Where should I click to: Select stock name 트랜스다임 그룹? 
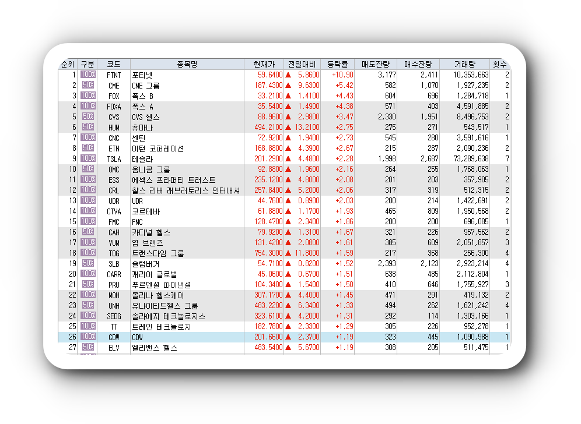(x=158, y=253)
